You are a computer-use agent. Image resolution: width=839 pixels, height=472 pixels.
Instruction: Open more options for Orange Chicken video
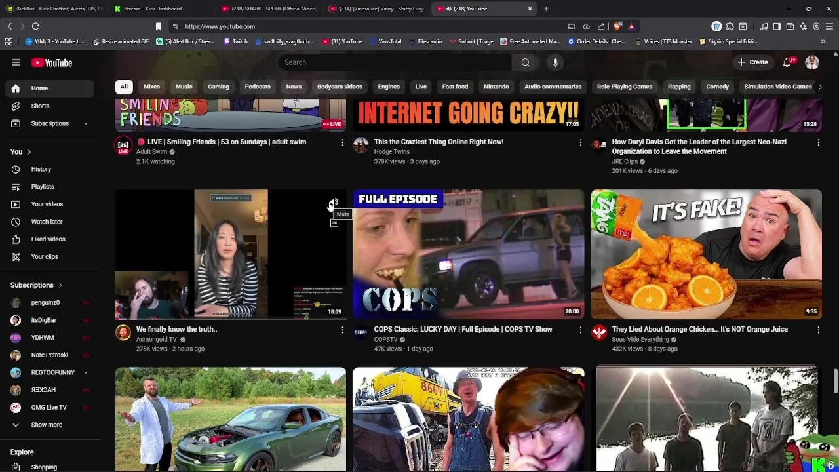point(818,330)
